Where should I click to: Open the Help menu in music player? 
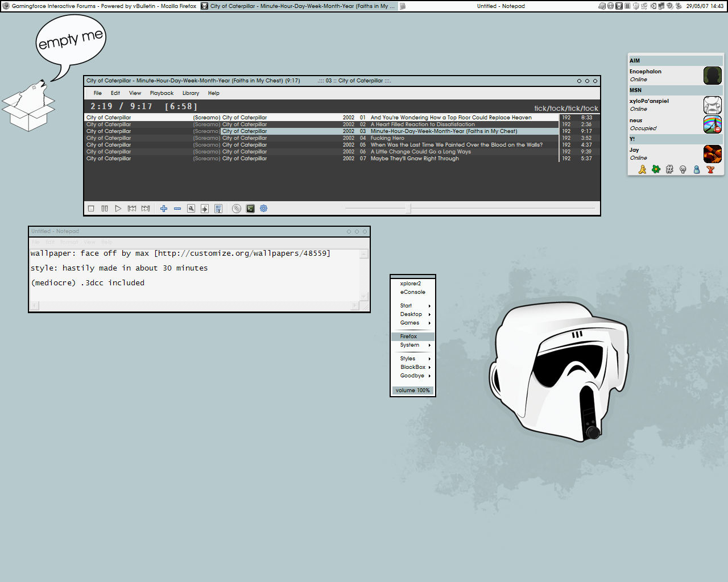point(214,93)
